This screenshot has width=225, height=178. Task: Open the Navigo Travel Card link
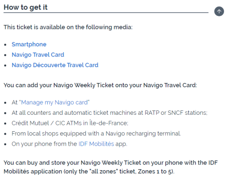[38, 55]
